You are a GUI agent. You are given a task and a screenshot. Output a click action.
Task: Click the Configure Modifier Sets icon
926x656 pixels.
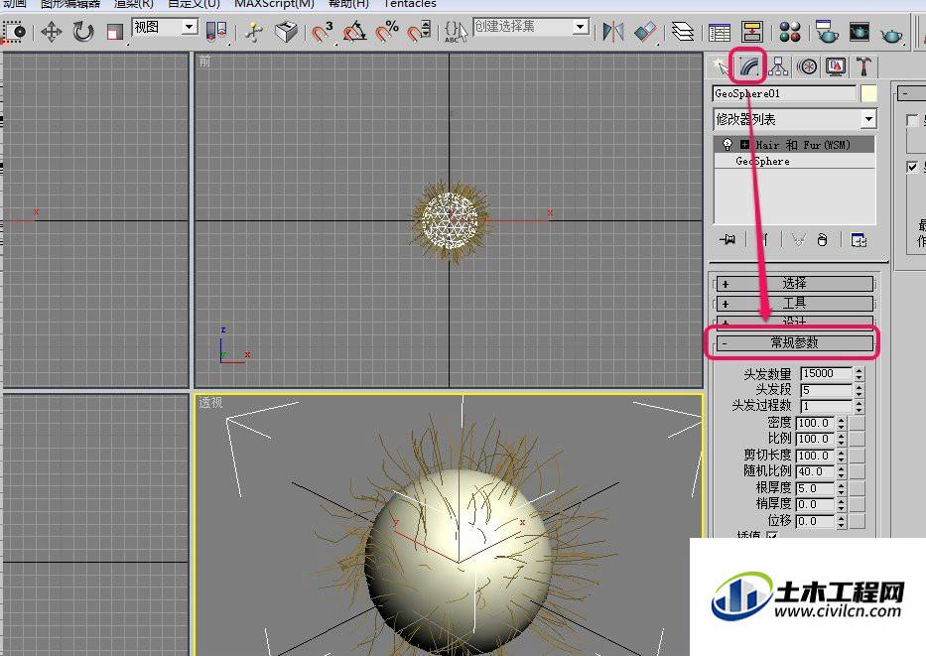pos(859,240)
